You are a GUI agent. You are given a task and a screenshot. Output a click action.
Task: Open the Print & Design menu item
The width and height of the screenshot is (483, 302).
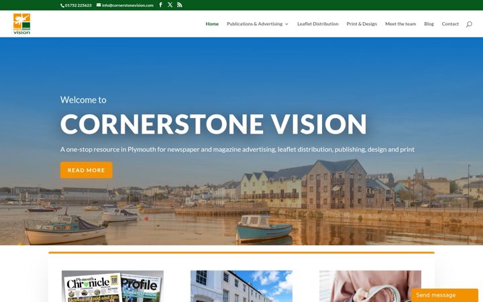pyautogui.click(x=362, y=23)
